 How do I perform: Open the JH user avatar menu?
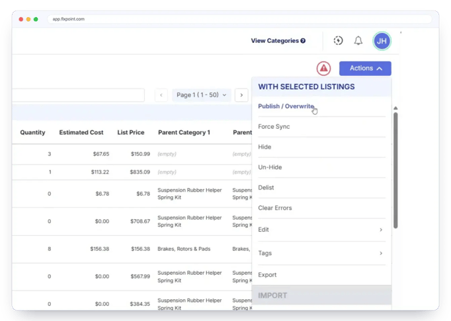point(382,41)
